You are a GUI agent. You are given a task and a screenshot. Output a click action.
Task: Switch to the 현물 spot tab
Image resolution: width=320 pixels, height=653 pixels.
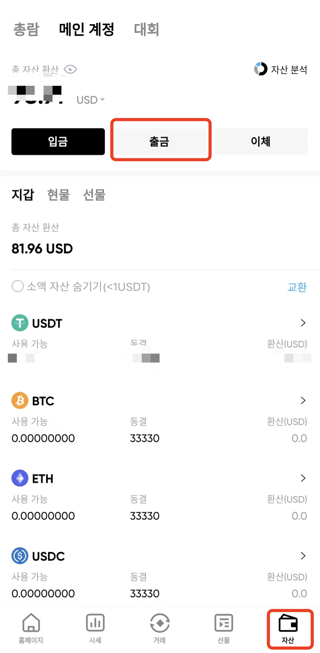point(59,195)
